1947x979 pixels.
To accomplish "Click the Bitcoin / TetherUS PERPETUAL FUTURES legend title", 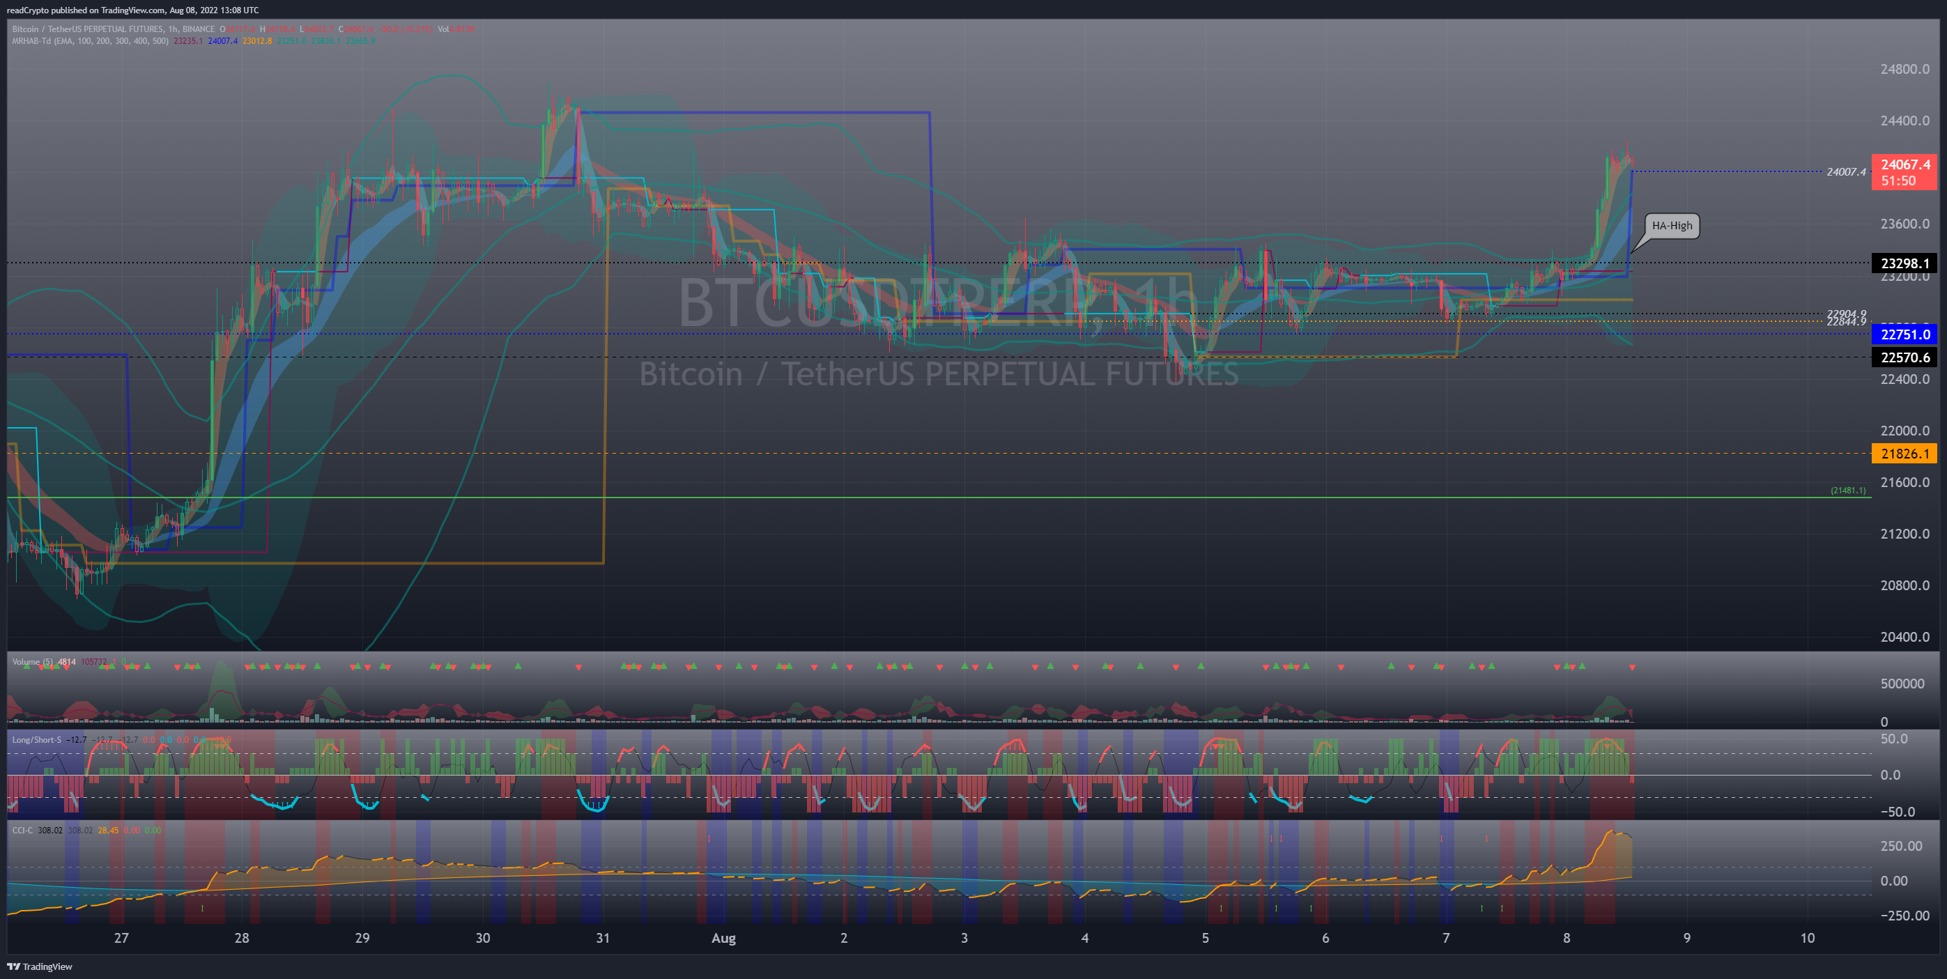I will [x=114, y=29].
